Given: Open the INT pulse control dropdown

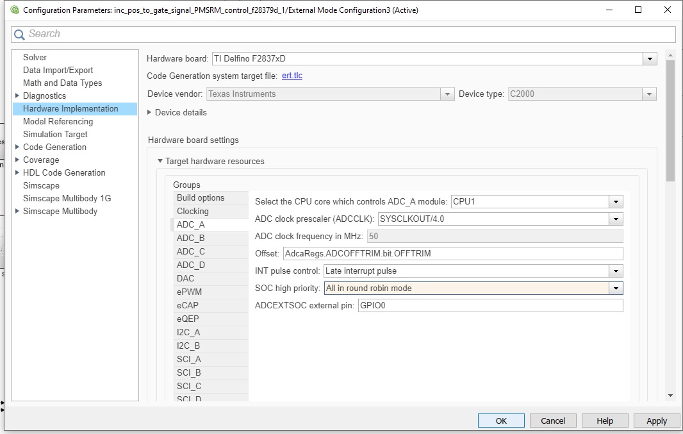Looking at the screenshot, I should point(616,271).
